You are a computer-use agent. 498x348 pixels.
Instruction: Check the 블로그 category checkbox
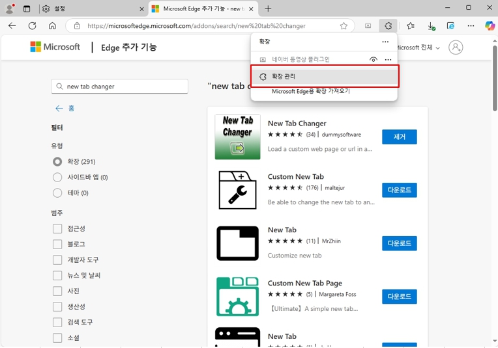coord(57,244)
